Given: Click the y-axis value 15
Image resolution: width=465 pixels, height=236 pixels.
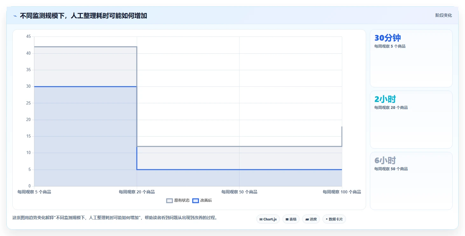Looking at the screenshot, I should (x=28, y=136).
